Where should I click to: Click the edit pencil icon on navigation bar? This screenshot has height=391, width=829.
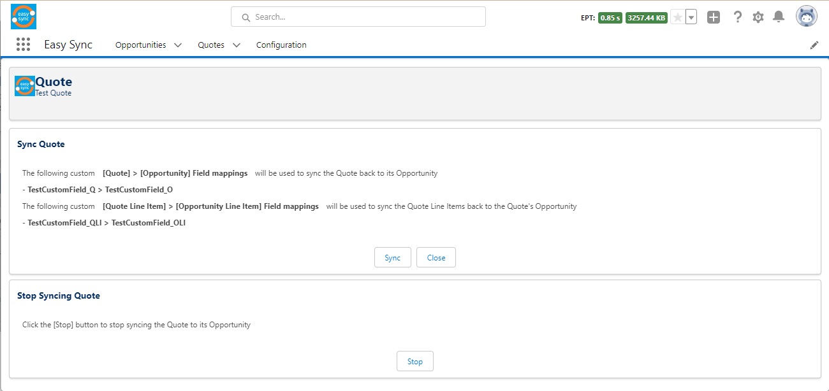[814, 45]
